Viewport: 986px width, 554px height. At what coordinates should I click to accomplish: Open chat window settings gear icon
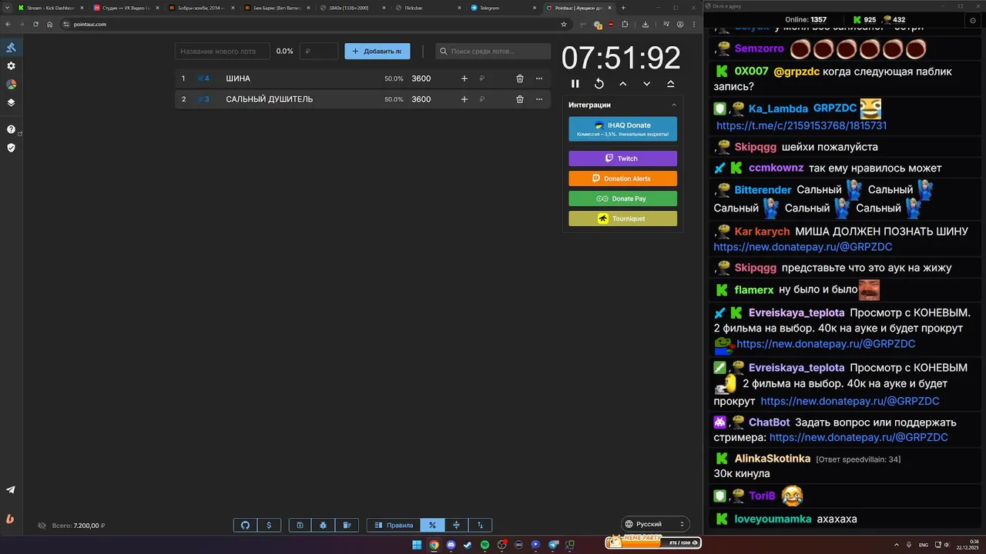coord(973,20)
